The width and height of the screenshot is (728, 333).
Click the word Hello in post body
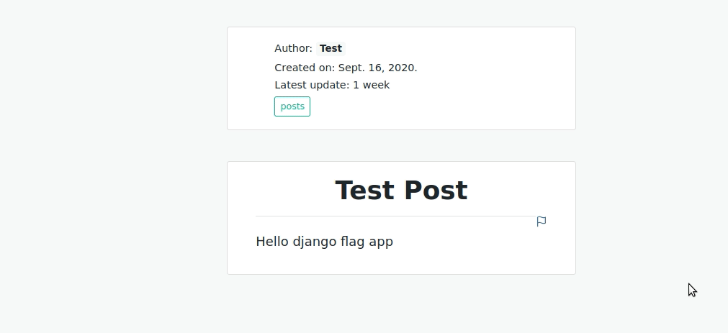coord(272,242)
